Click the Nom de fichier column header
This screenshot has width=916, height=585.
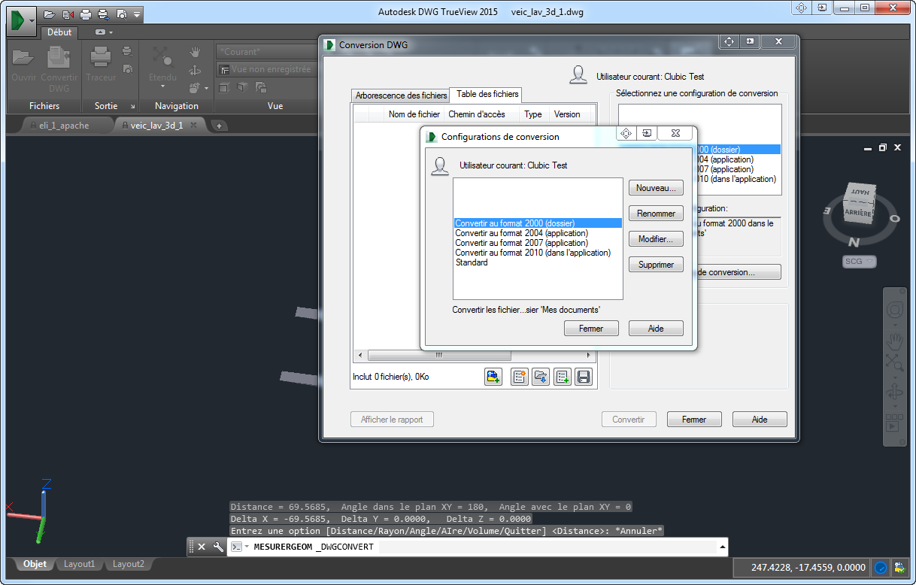click(414, 114)
